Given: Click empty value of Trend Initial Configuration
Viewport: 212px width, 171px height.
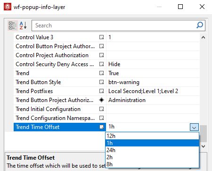Looking at the screenshot, I should tap(153, 109).
